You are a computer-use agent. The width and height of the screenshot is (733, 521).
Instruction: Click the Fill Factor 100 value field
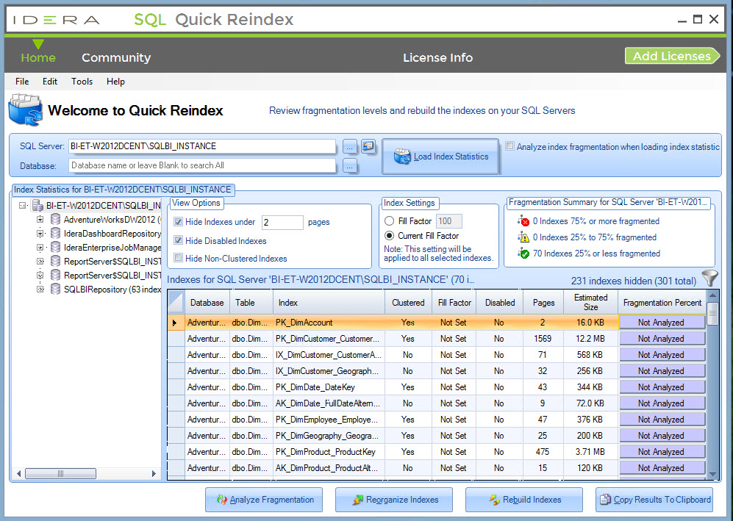coord(448,221)
